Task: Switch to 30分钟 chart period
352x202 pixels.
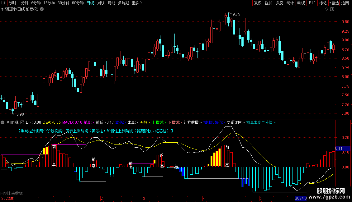Action: 63,3
